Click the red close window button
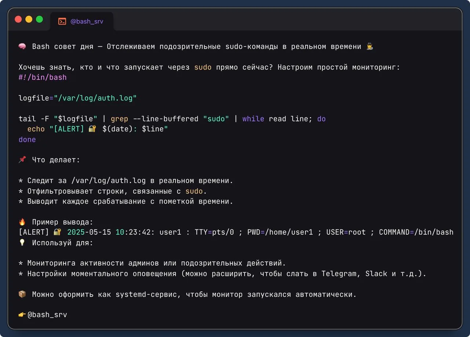470x337 pixels. (x=18, y=19)
